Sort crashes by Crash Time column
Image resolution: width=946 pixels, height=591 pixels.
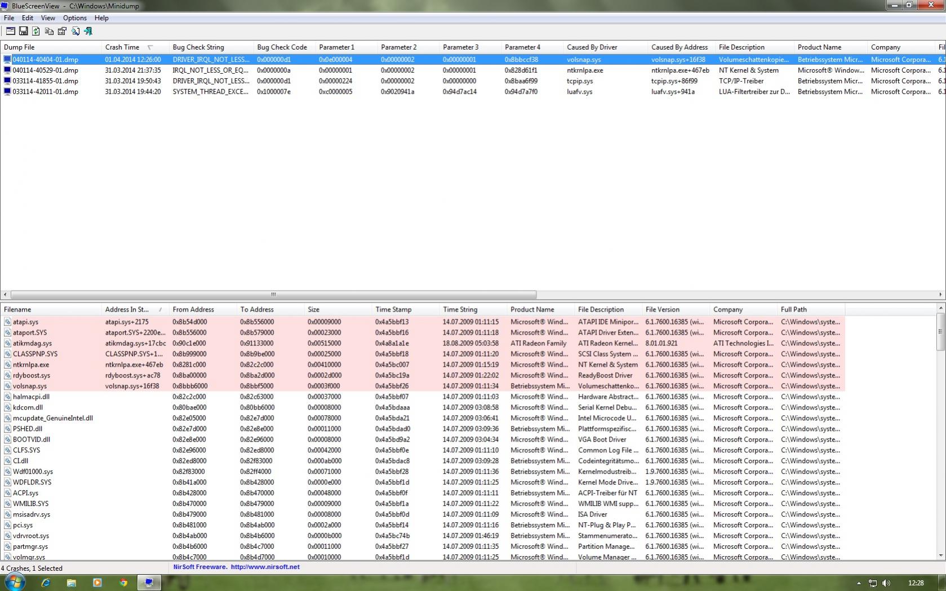pyautogui.click(x=135, y=47)
